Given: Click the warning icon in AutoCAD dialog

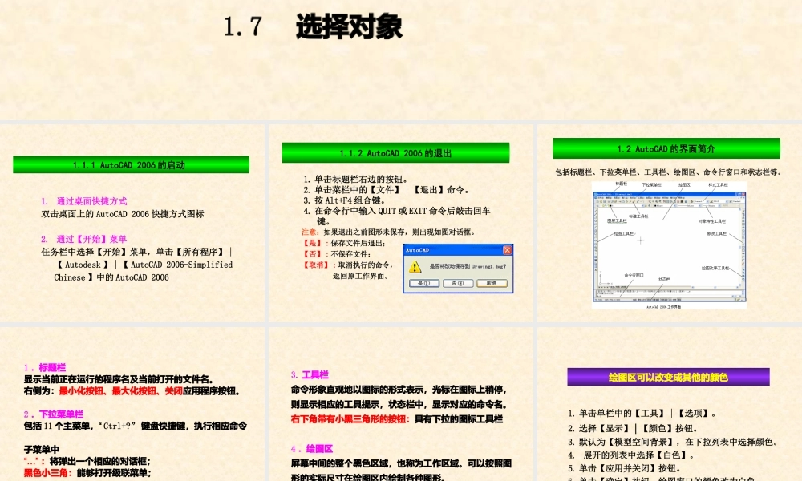Looking at the screenshot, I should click(x=415, y=266).
